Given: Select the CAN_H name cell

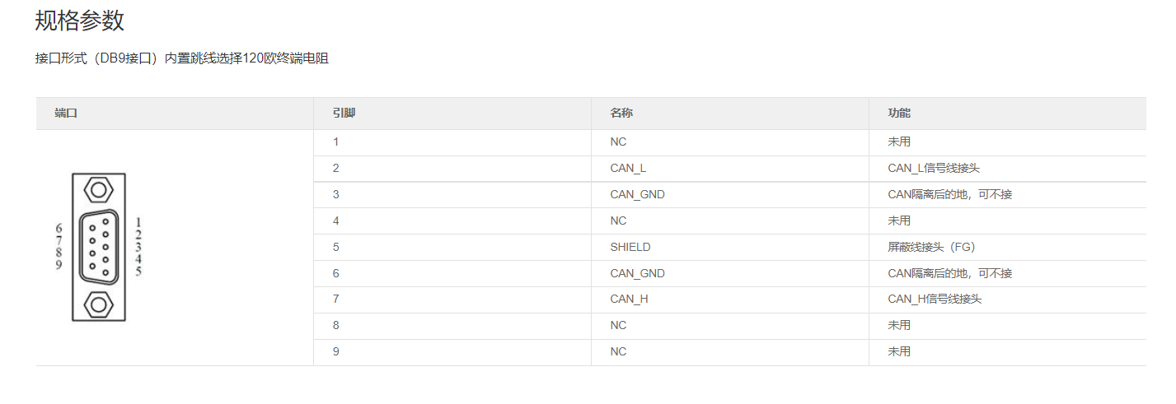Looking at the screenshot, I should pos(629,299).
